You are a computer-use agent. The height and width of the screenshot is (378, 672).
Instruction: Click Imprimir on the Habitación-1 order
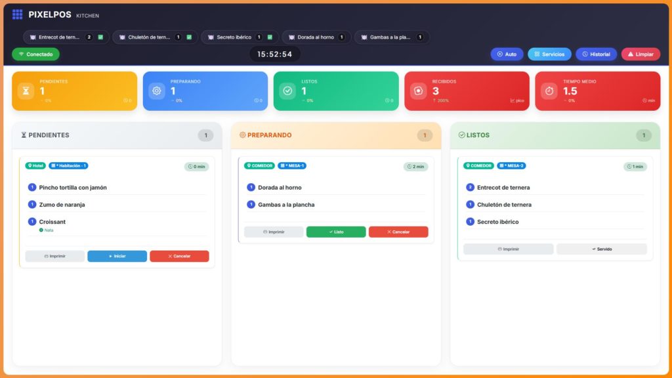click(55, 256)
